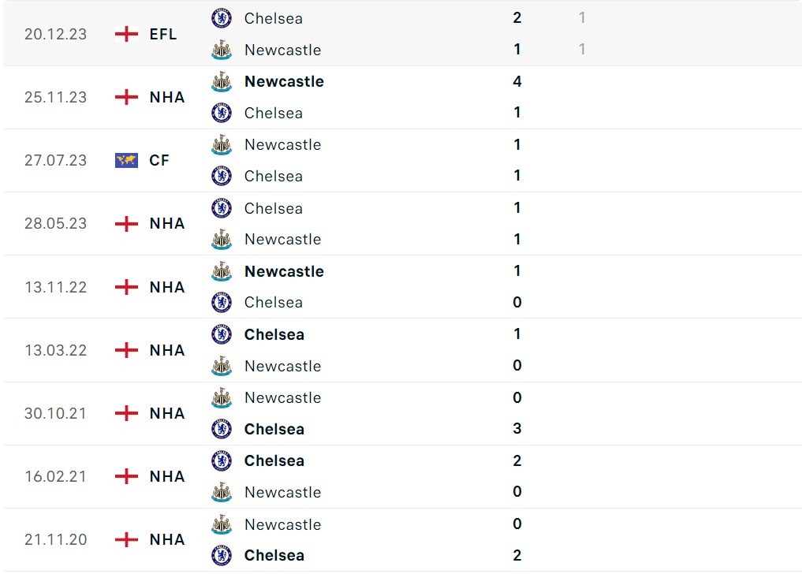Click the Chelsea crest in the 28.05.23 match

coord(222,208)
